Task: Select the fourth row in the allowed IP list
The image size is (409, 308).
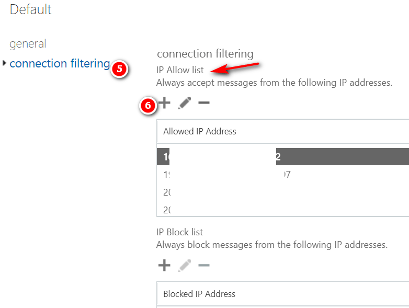Action: pyautogui.click(x=282, y=210)
